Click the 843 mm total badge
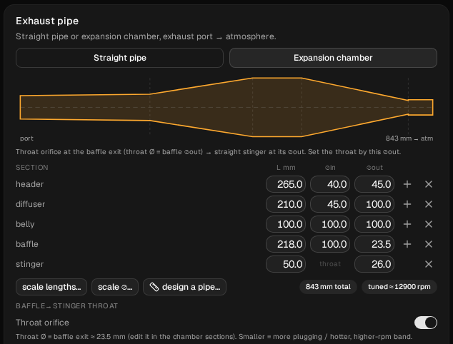The height and width of the screenshot is (344, 453). (x=328, y=287)
